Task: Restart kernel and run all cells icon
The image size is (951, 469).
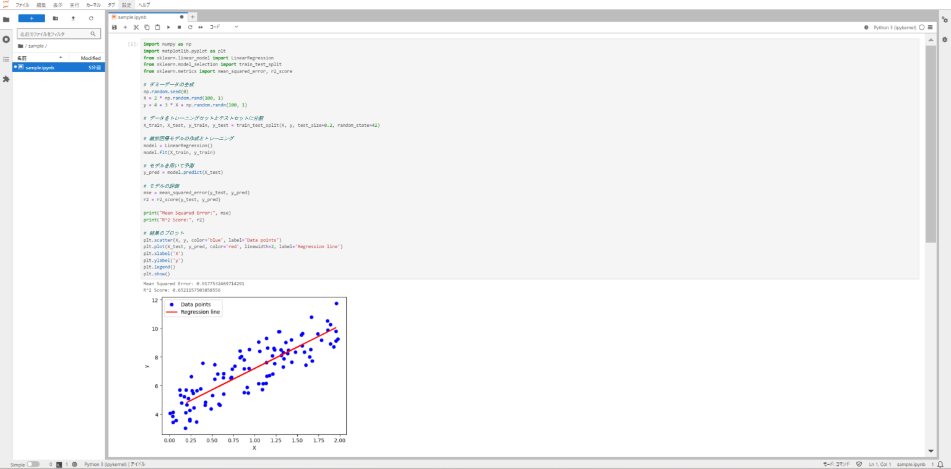Action: (x=201, y=27)
